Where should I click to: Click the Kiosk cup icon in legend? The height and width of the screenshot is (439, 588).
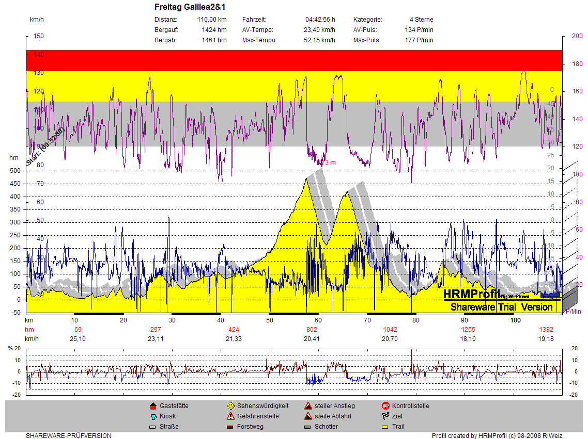coord(152,416)
